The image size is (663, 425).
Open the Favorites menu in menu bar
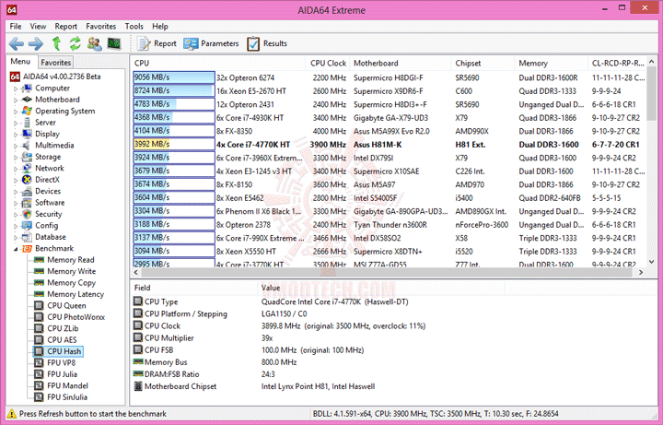[100, 26]
